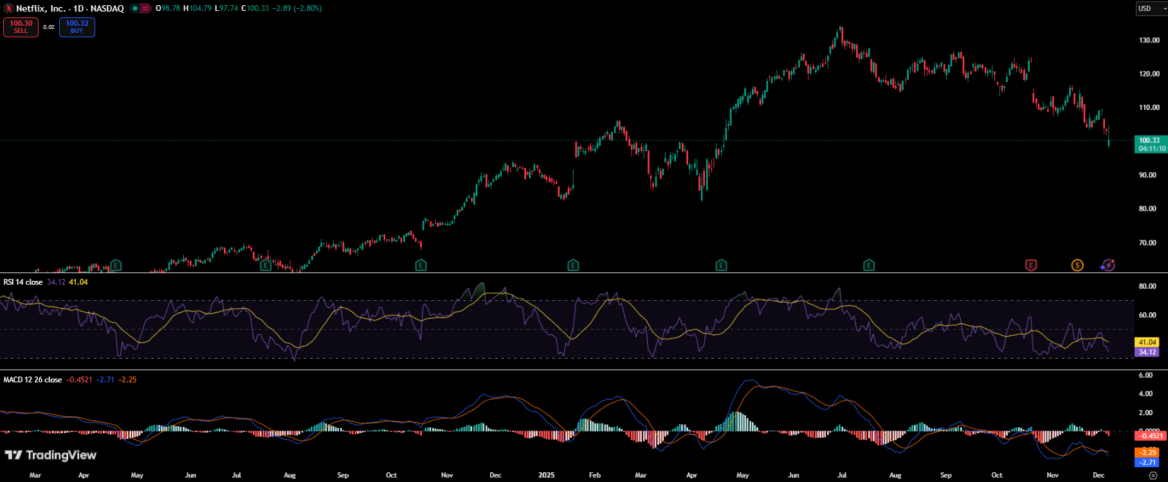Viewport: 1168px width, 482px height.
Task: Select the RSI 14 close indicator label
Action: (x=23, y=282)
